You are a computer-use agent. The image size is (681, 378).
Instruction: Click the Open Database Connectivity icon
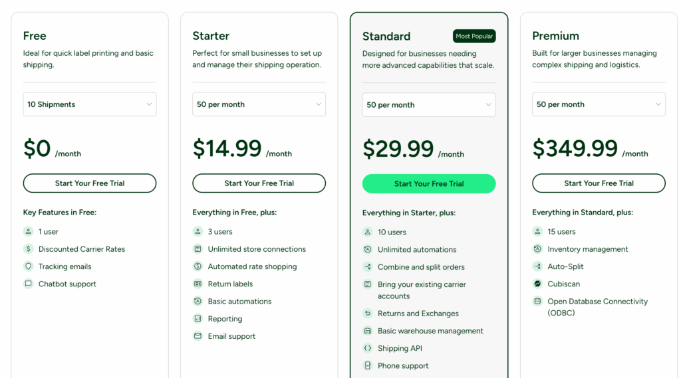(537, 301)
